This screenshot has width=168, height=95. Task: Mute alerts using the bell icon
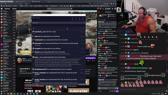click(x=79, y=19)
